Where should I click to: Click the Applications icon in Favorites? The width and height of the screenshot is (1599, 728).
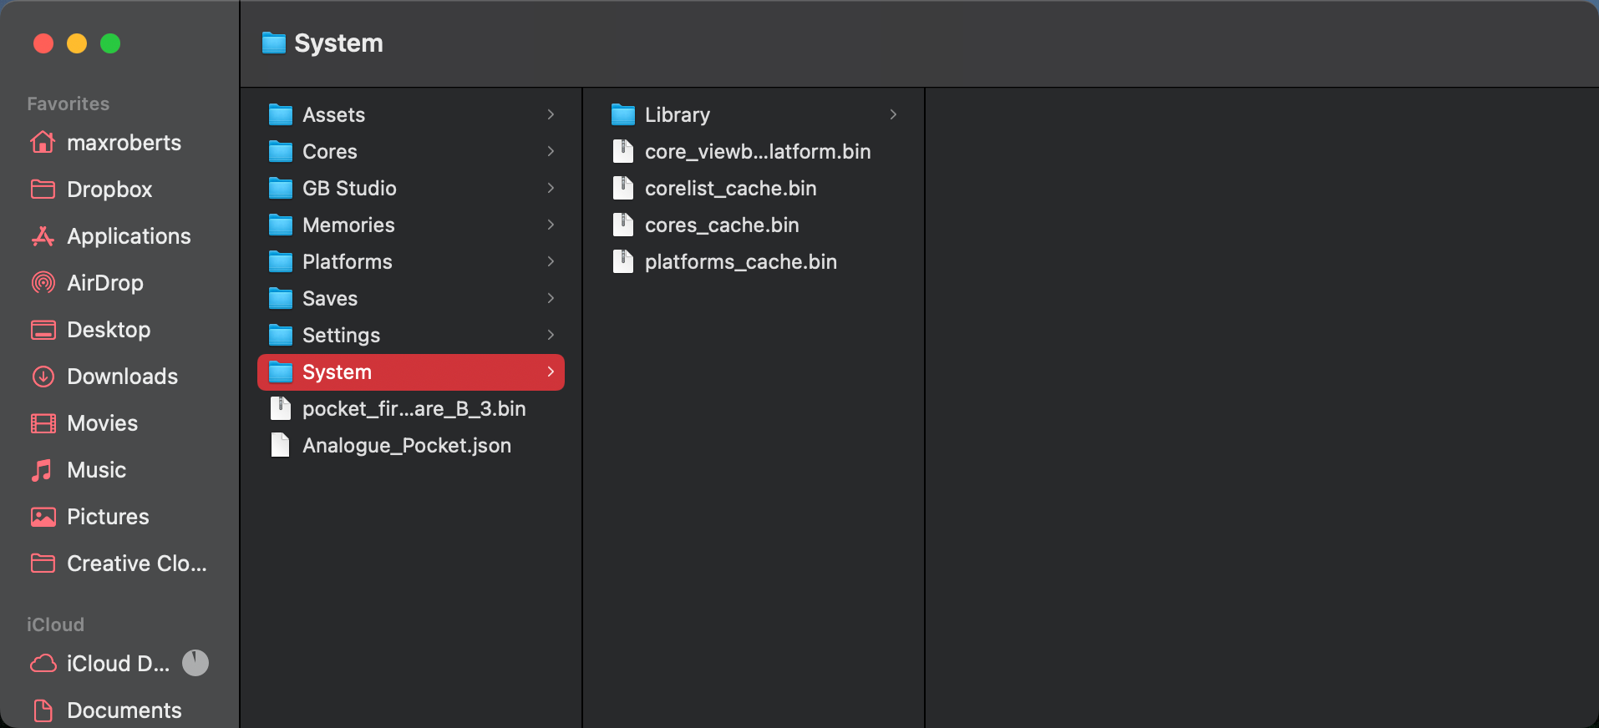coord(43,236)
